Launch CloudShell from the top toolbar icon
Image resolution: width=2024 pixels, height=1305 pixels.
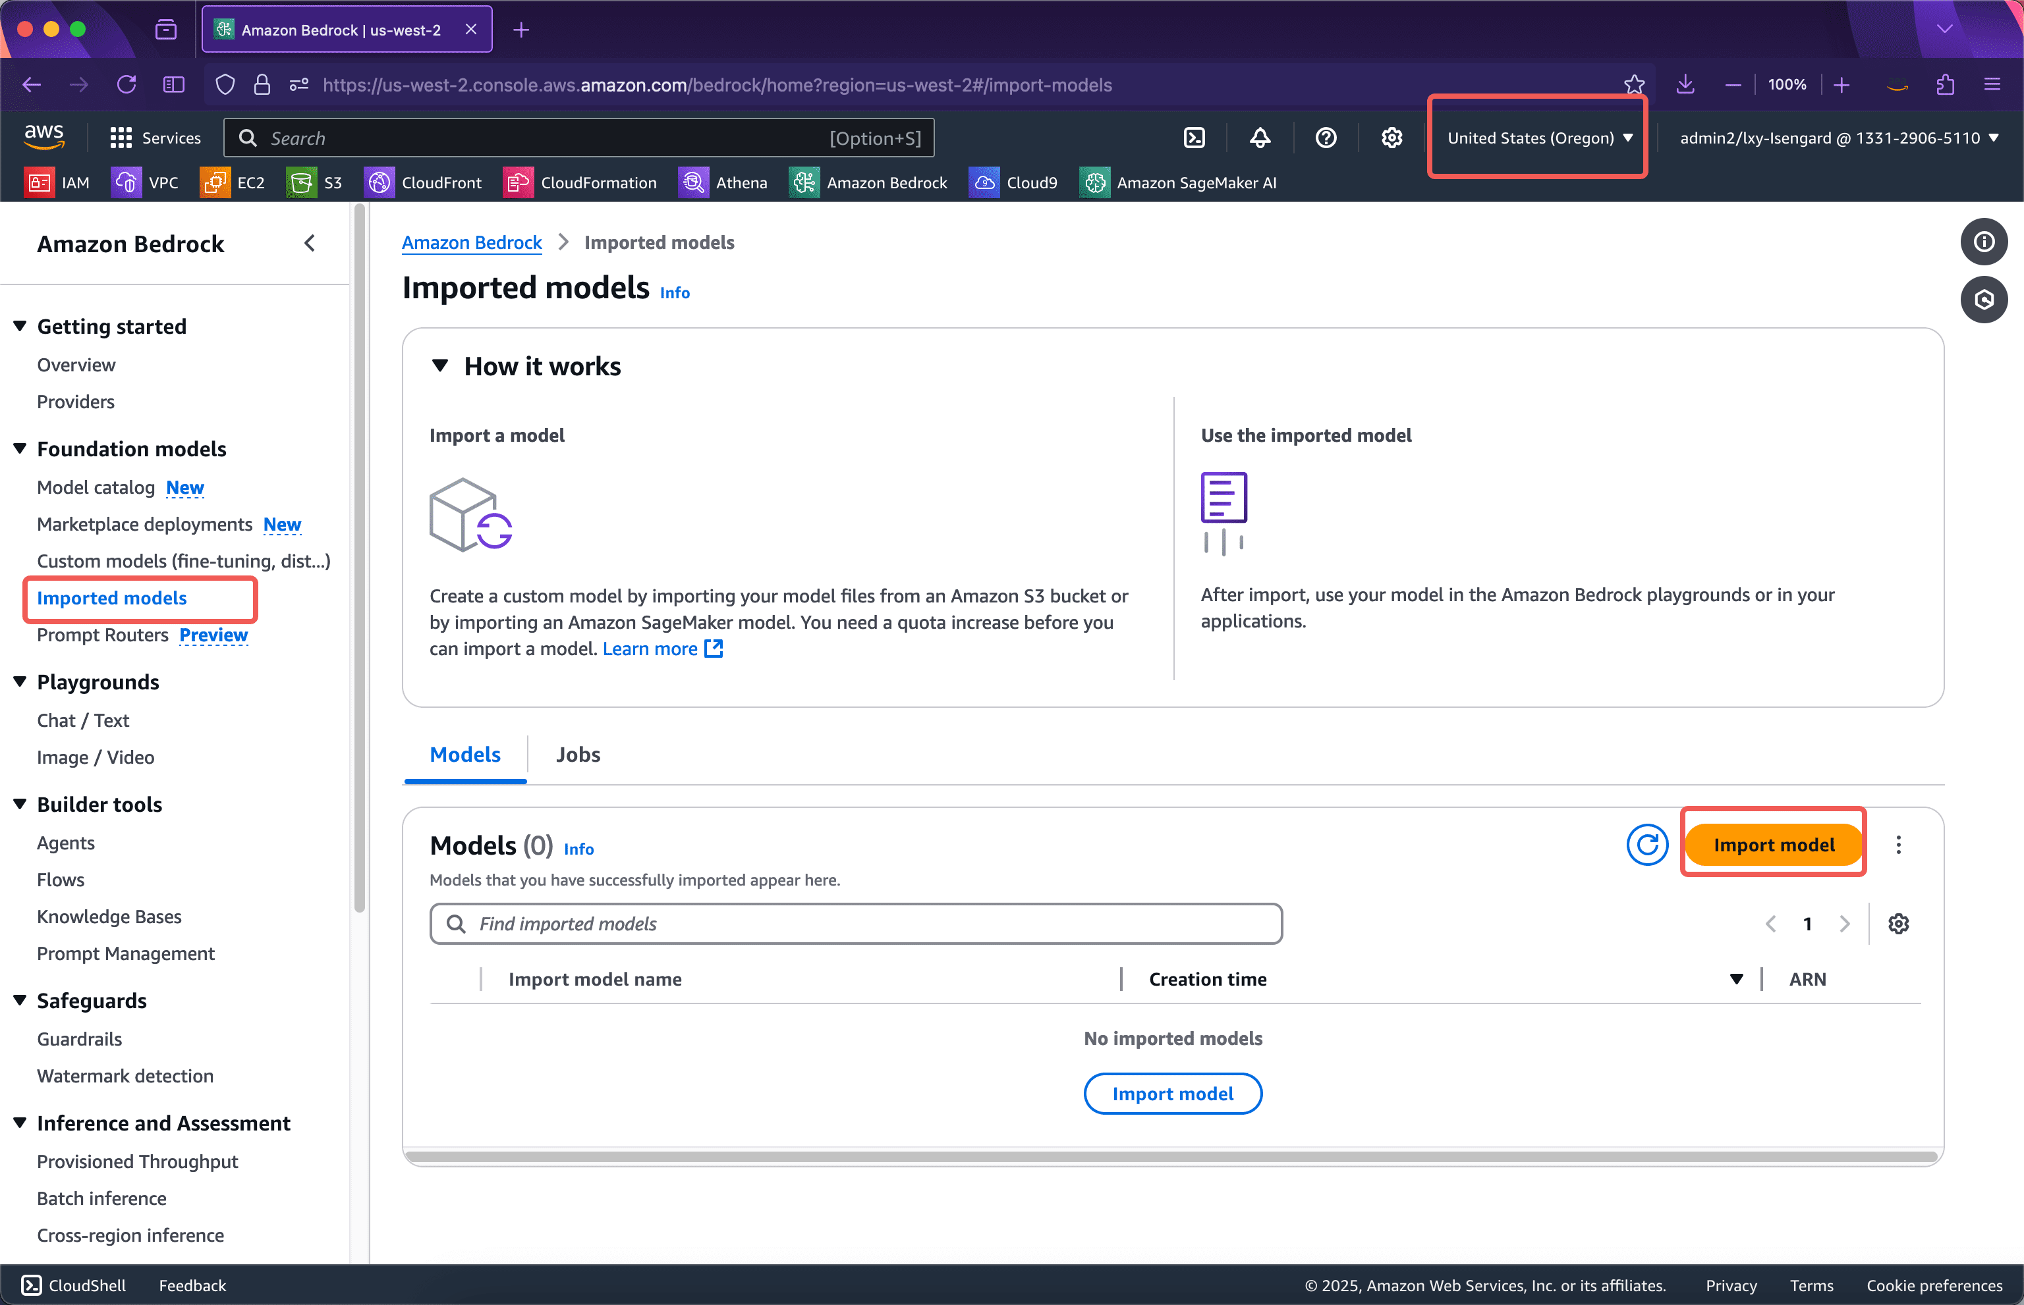(1194, 137)
